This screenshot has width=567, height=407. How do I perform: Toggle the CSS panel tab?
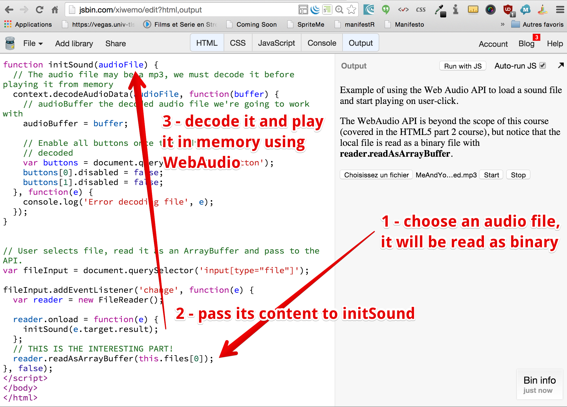pyautogui.click(x=238, y=43)
